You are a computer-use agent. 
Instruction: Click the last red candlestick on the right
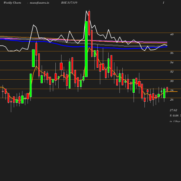tap(167, 89)
